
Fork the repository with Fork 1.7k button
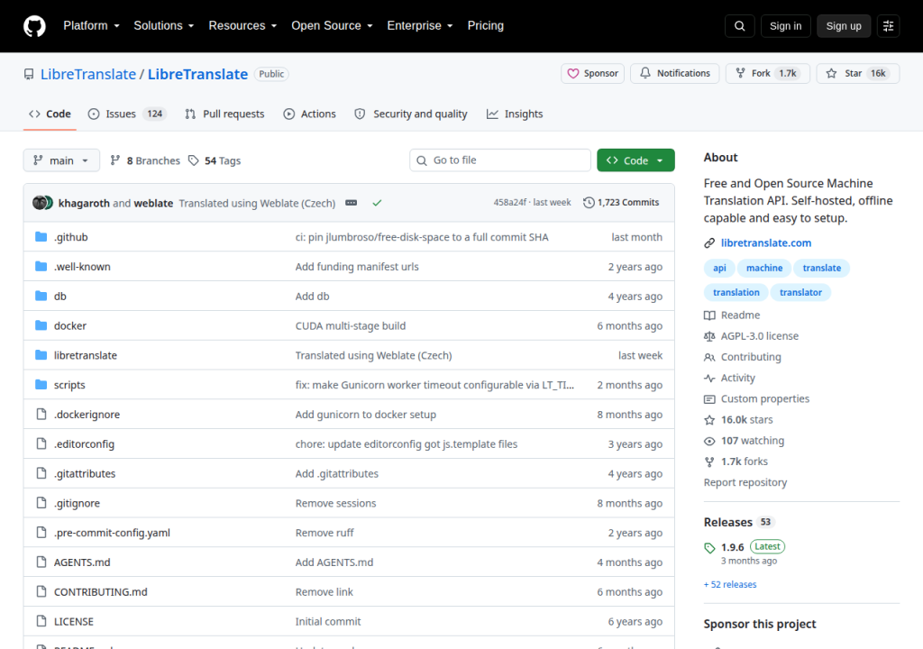[768, 74]
